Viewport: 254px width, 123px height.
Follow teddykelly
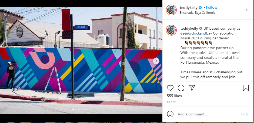[212, 8]
